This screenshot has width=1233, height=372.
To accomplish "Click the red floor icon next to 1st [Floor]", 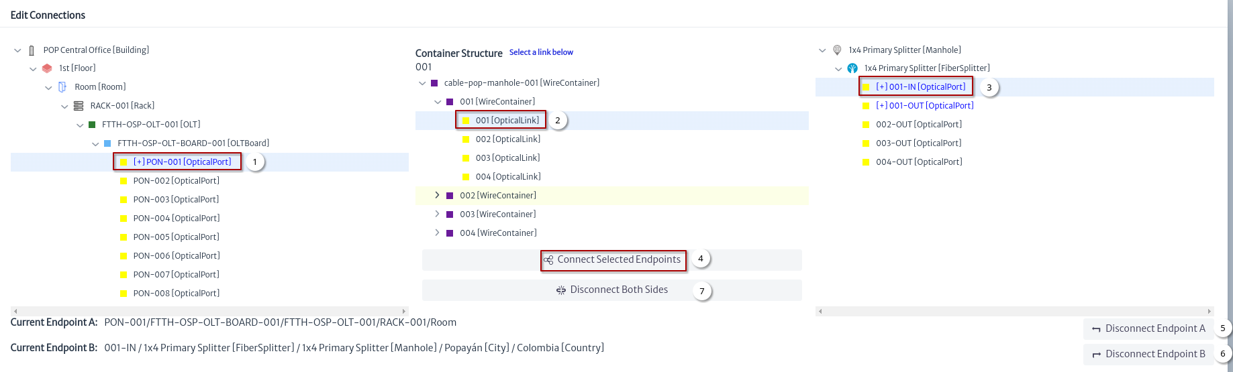I will point(47,68).
